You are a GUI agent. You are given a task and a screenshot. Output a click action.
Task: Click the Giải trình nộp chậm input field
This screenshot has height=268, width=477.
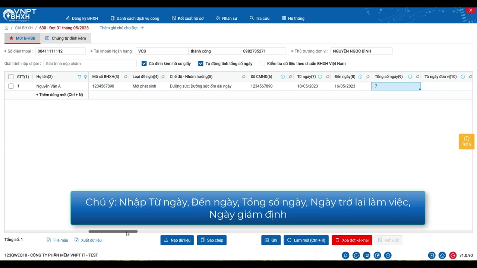[90, 64]
